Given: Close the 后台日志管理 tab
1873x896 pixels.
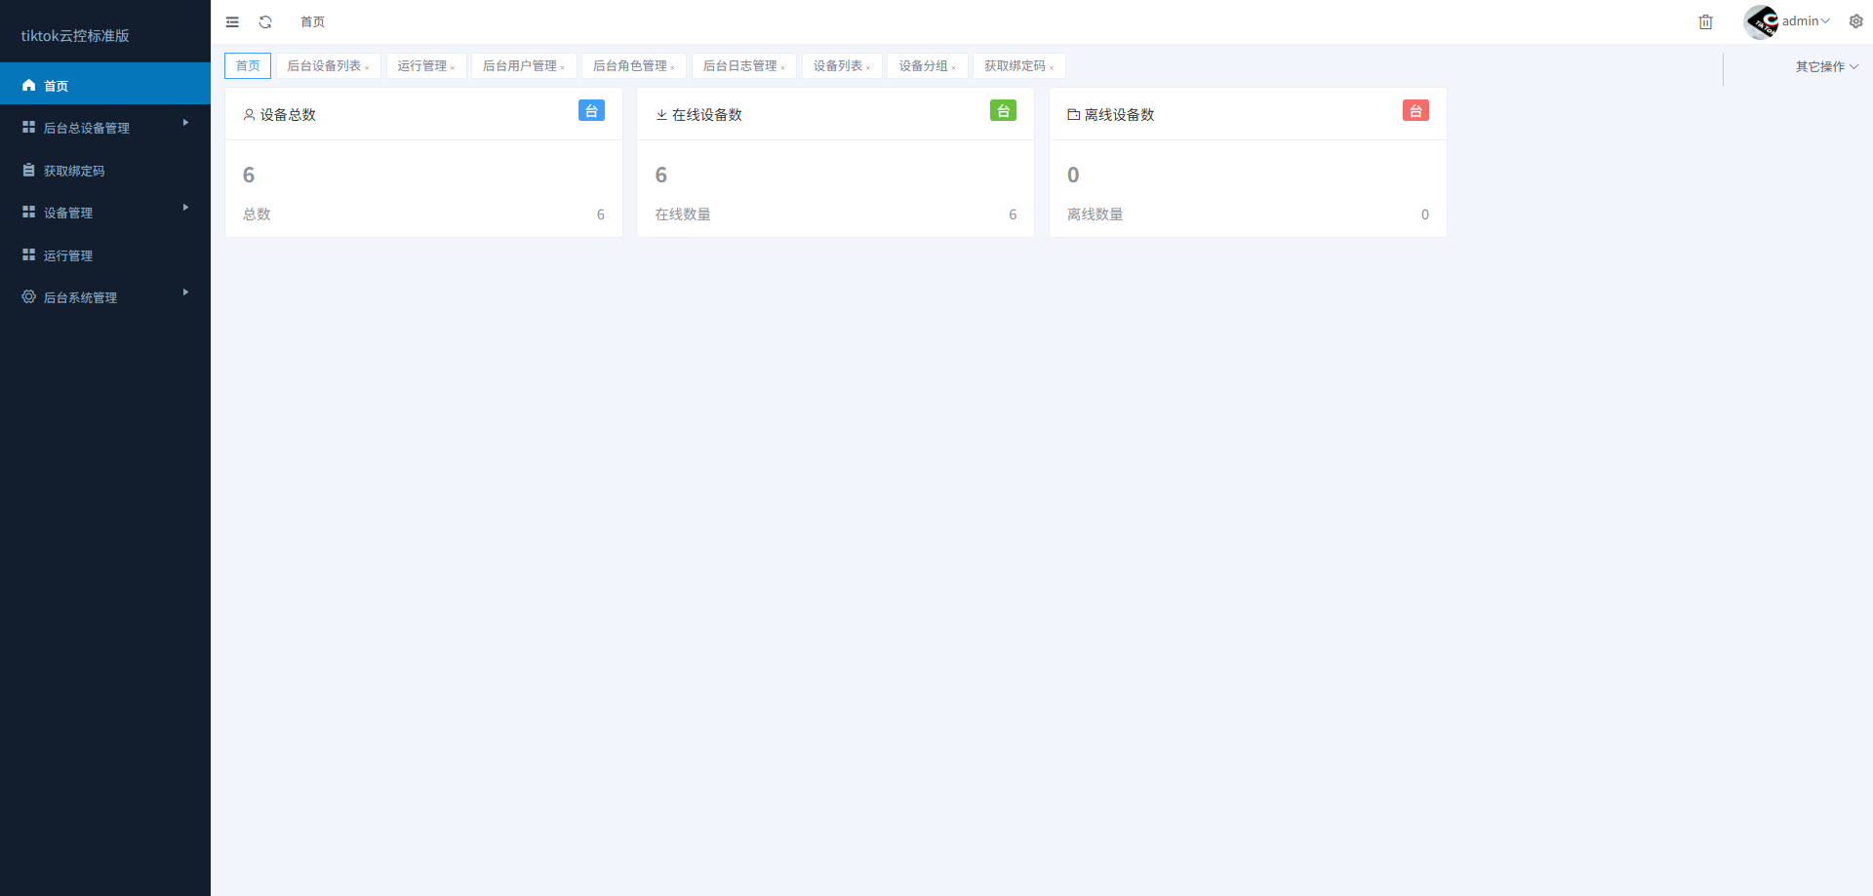Looking at the screenshot, I should point(781,68).
